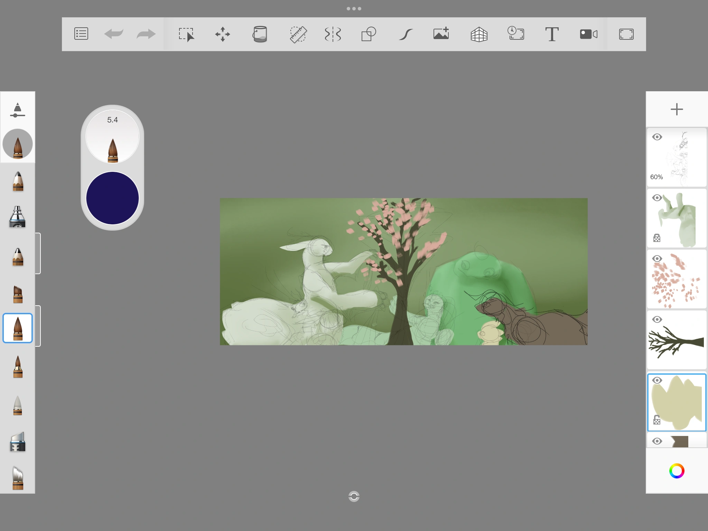Hide the dark tree trunk layer
Screen dimensions: 708x531
click(x=657, y=319)
